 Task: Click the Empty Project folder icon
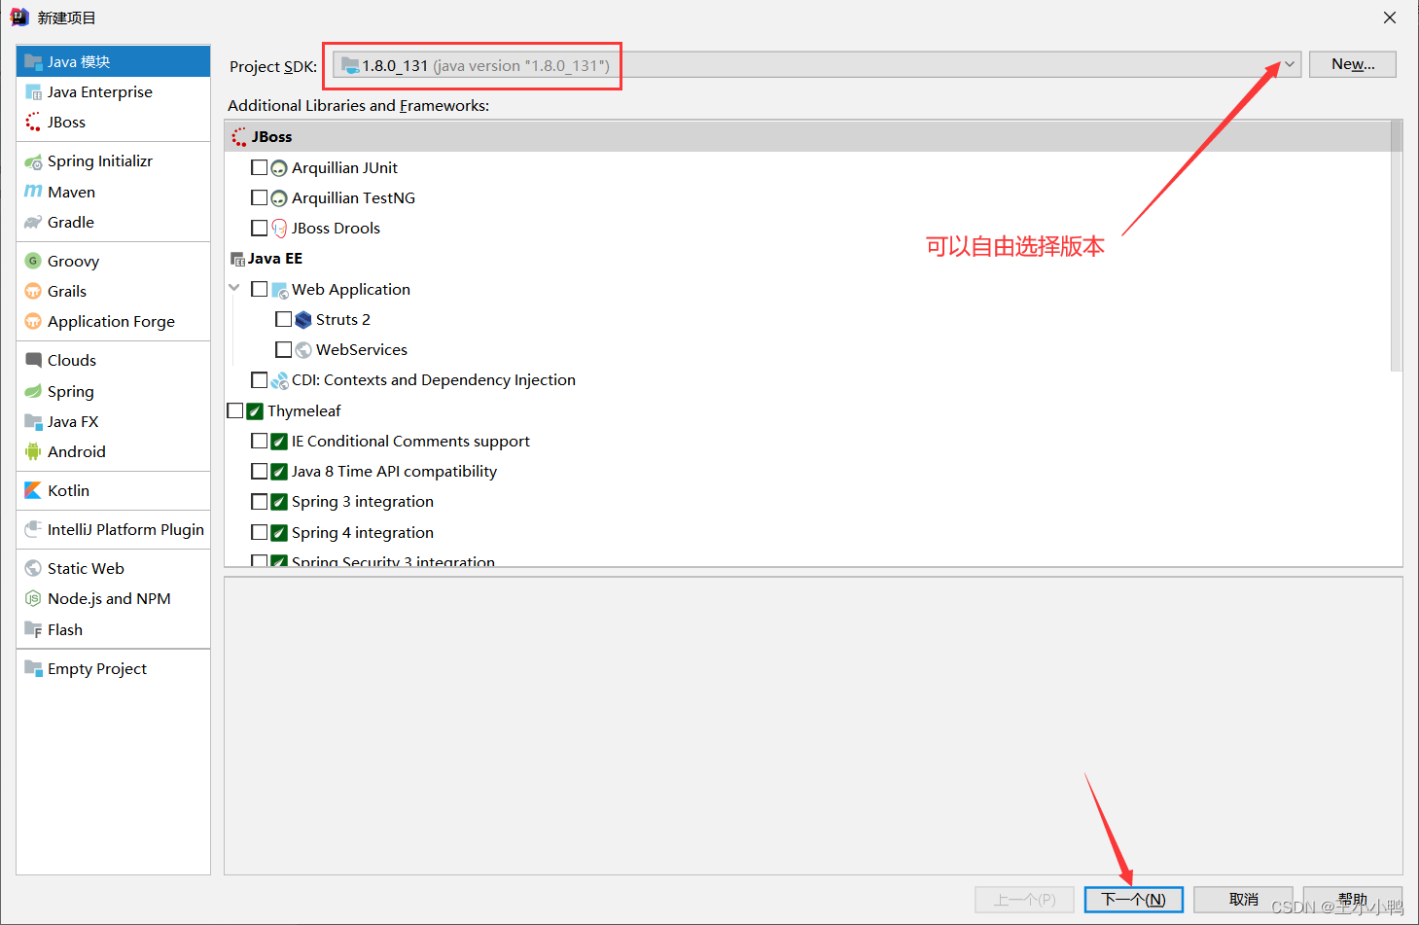point(33,668)
